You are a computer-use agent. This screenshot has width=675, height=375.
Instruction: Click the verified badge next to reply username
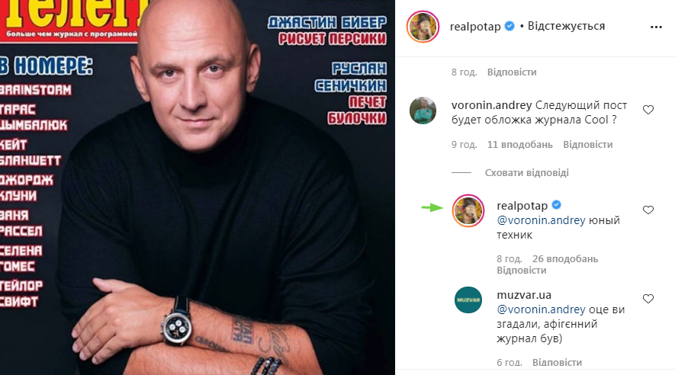(556, 205)
